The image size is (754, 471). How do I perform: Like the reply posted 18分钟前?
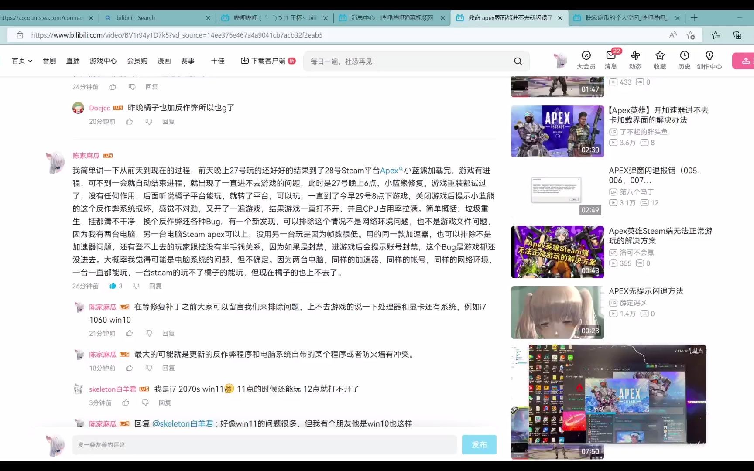coord(129,368)
